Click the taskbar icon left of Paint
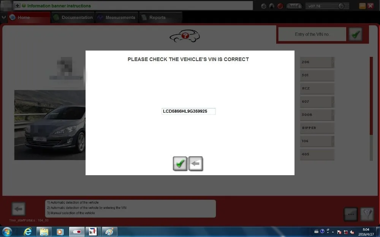380x237 pixels. click(93, 232)
